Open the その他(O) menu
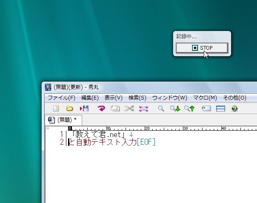The image size is (257, 203). (234, 98)
